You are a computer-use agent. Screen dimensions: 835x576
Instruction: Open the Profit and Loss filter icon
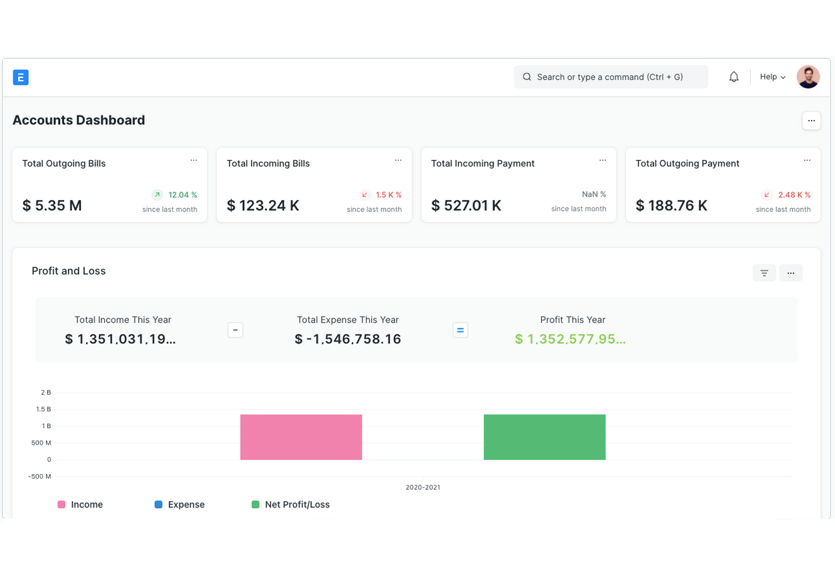click(764, 273)
